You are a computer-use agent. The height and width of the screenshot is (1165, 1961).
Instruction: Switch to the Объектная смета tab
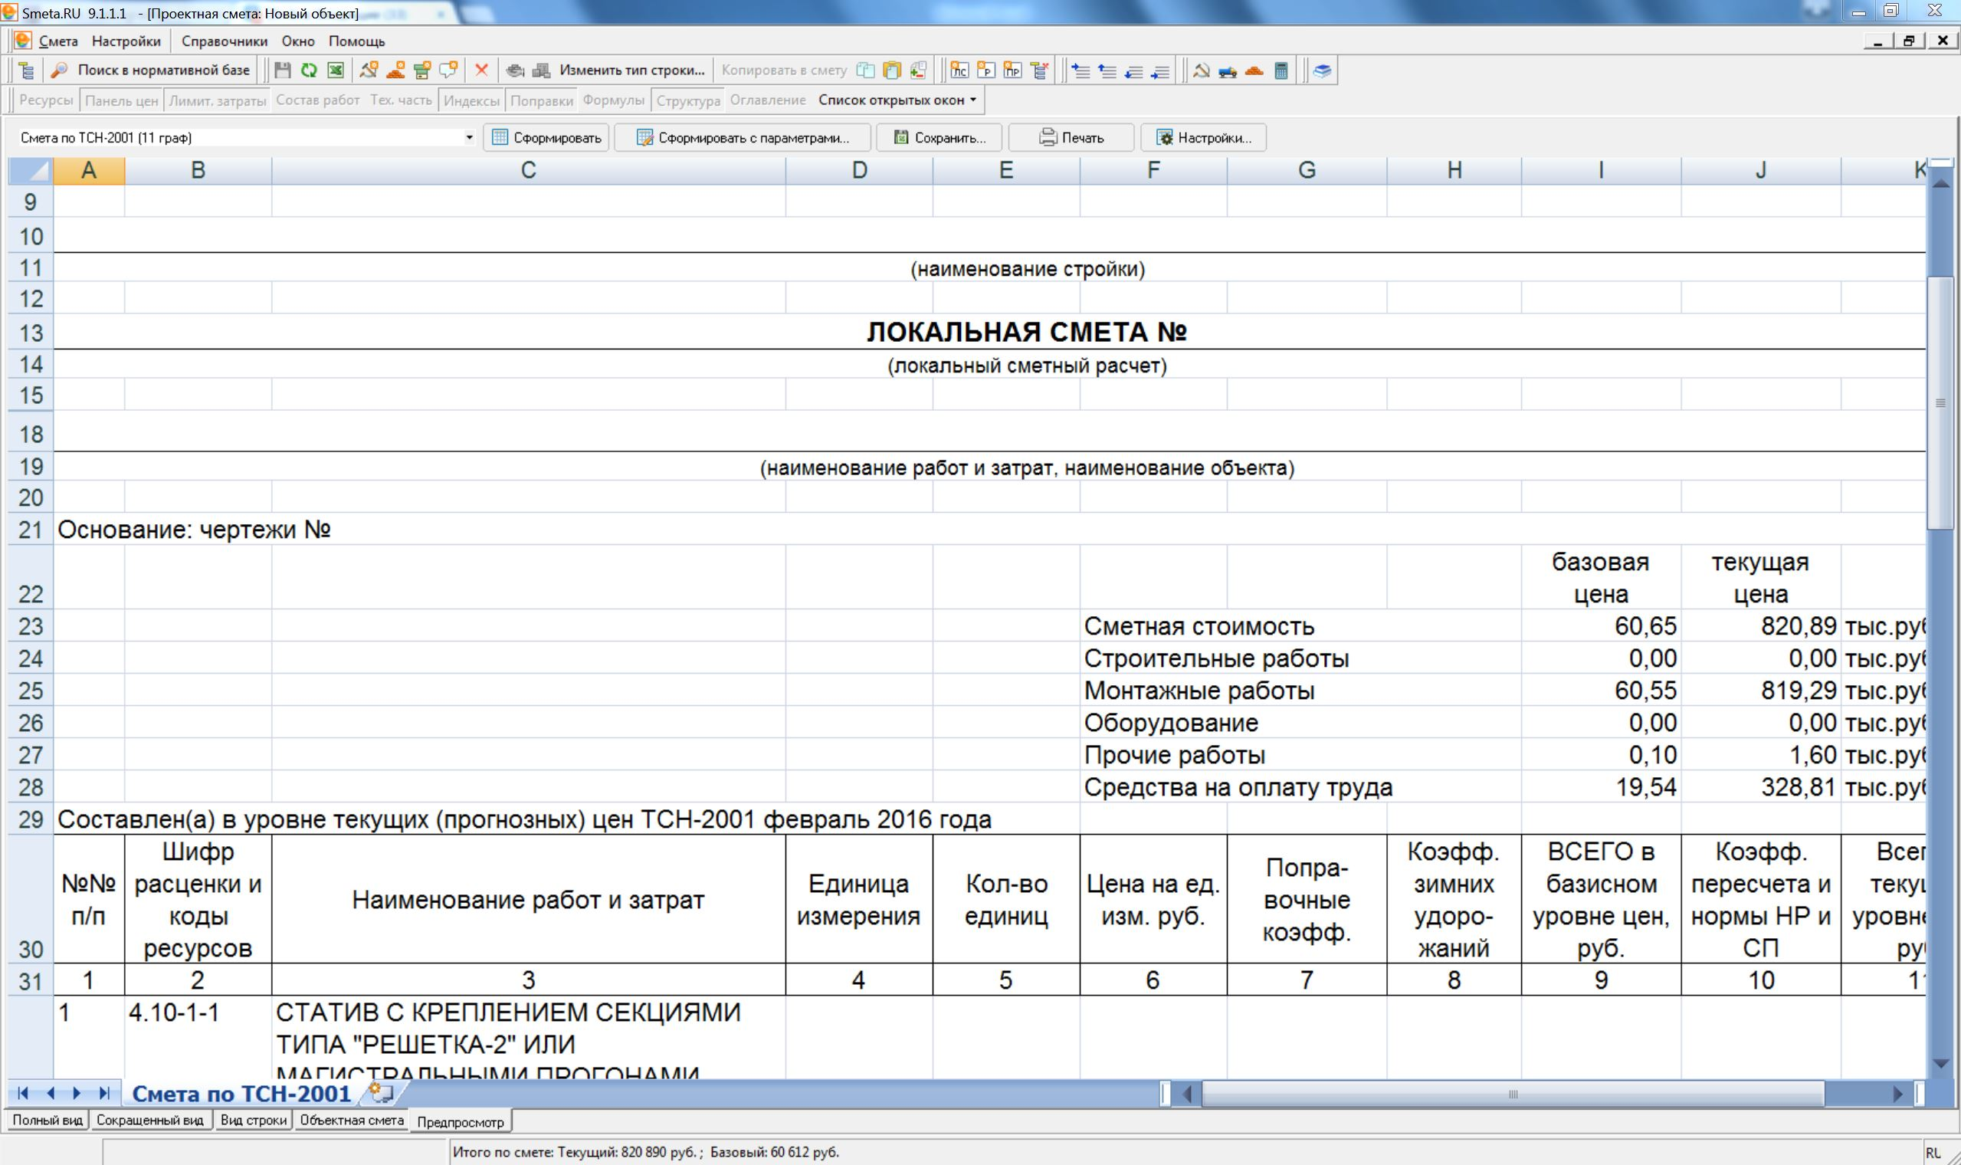(x=352, y=1121)
